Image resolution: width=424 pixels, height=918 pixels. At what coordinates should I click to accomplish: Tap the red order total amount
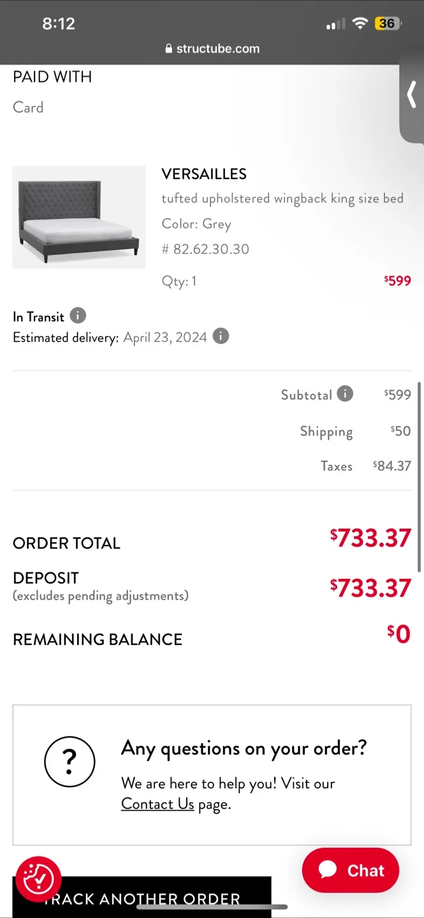[370, 538]
